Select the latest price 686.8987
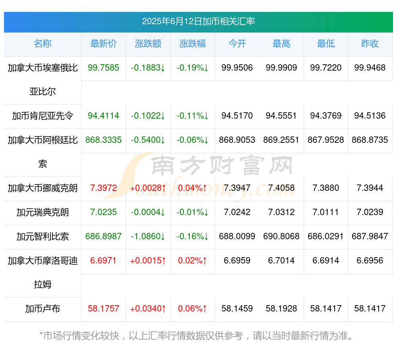The image size is (397, 348). pyautogui.click(x=104, y=236)
